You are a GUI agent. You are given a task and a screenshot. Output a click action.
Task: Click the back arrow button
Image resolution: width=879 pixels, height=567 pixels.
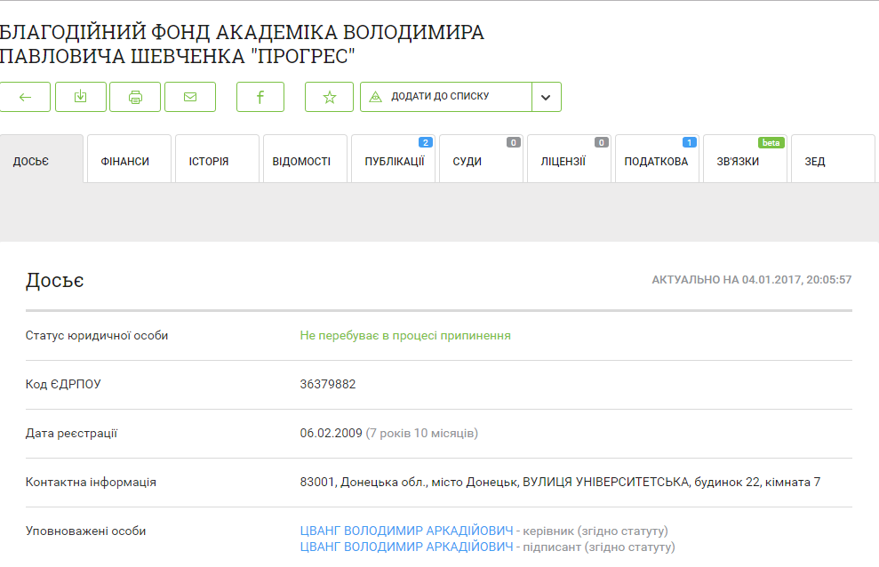(x=25, y=97)
